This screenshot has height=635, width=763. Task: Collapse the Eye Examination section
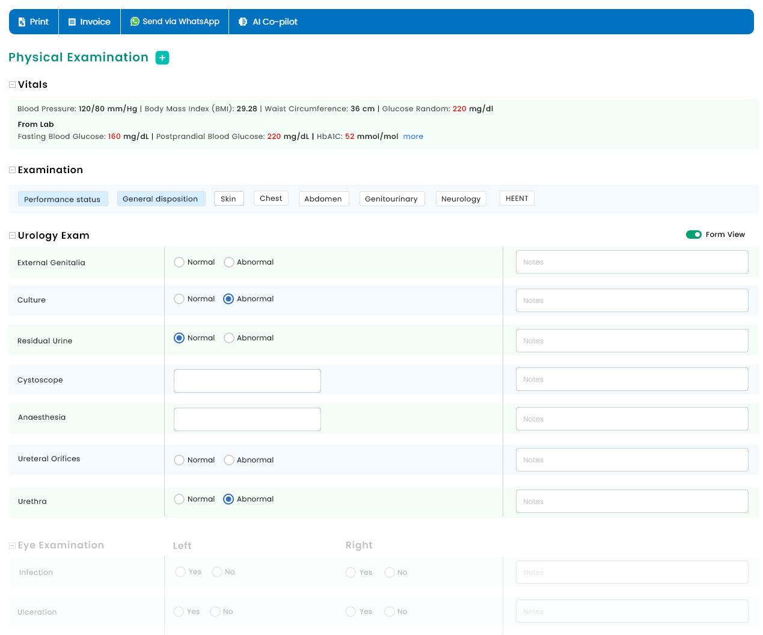click(12, 545)
